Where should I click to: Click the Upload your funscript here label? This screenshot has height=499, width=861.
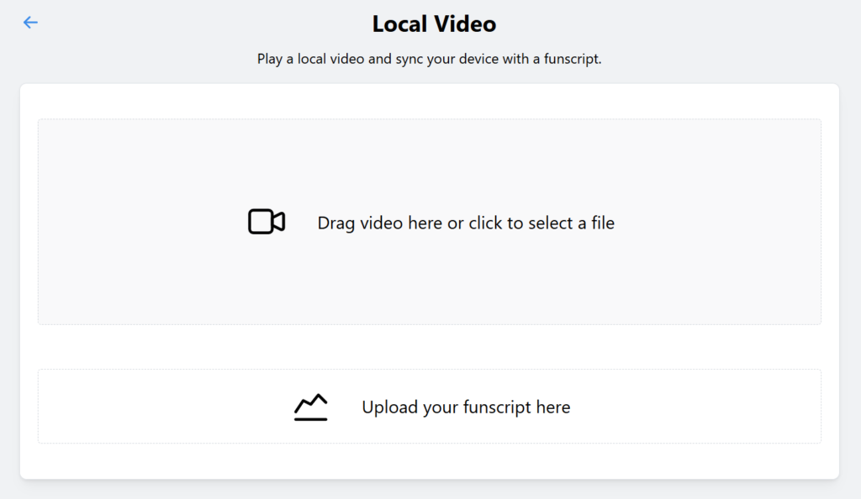click(465, 407)
